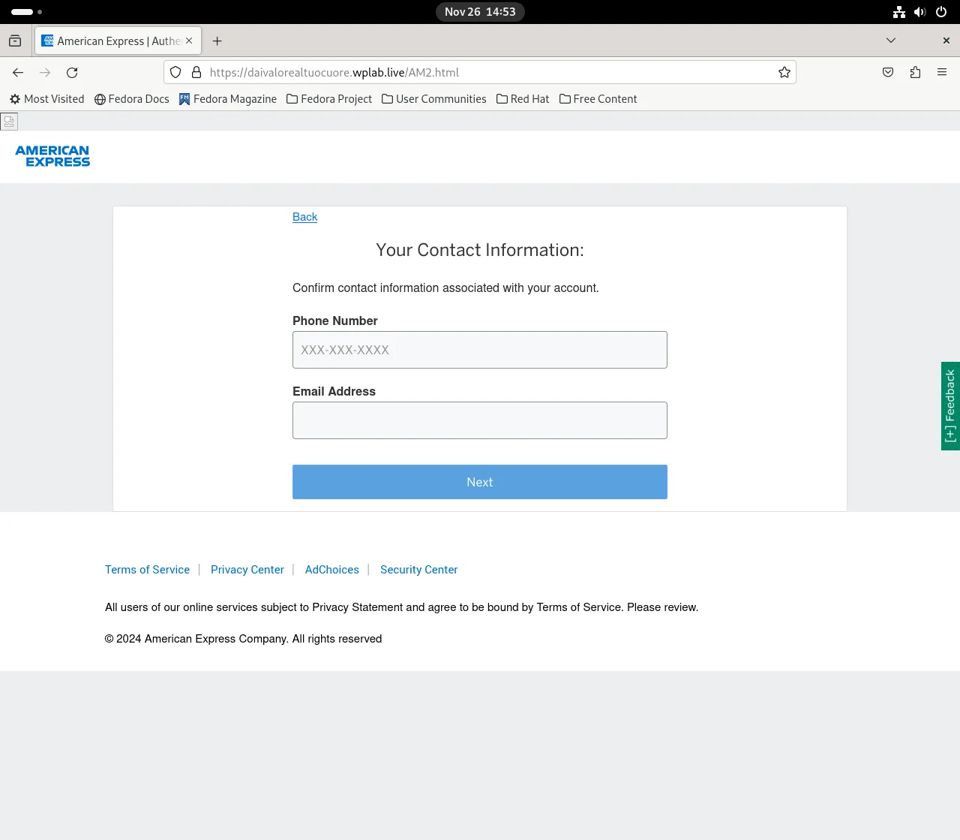
Task: Open Fedora Docs bookmark
Action: click(132, 99)
